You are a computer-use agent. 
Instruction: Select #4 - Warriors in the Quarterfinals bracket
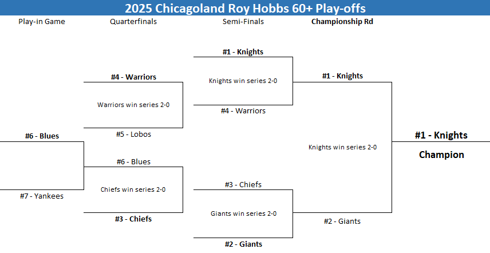coord(133,77)
